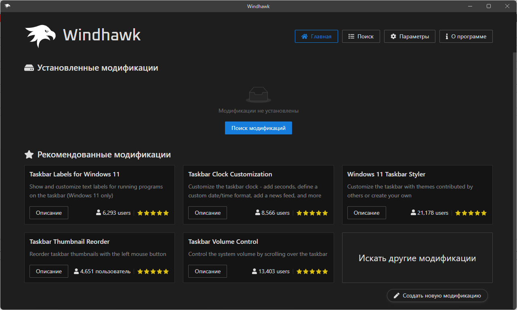This screenshot has height=310, width=517.
Task: Click the Установленные модификации heading
Action: click(x=98, y=68)
